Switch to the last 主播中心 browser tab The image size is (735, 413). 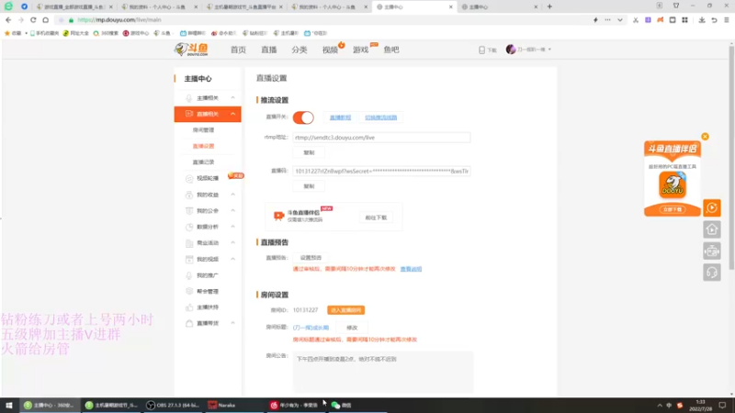tap(500, 7)
